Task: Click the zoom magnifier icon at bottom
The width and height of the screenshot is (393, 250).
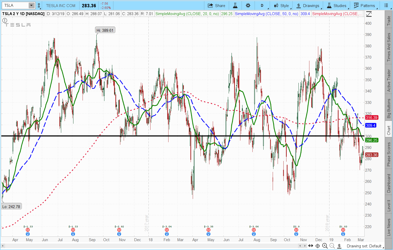Action: (325, 246)
